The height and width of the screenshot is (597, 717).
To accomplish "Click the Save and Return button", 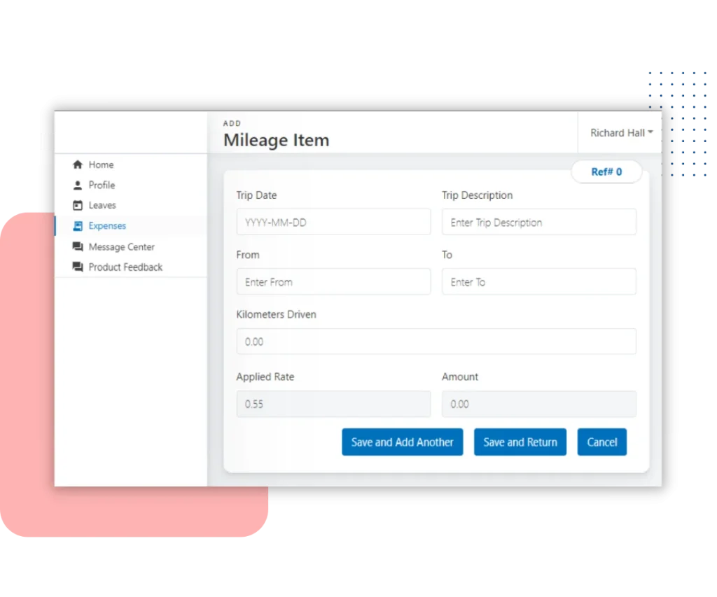I will [520, 442].
